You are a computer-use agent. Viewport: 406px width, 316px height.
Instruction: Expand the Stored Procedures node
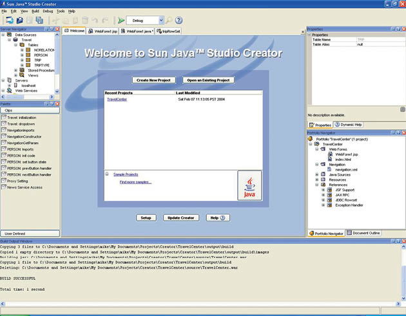[16, 70]
